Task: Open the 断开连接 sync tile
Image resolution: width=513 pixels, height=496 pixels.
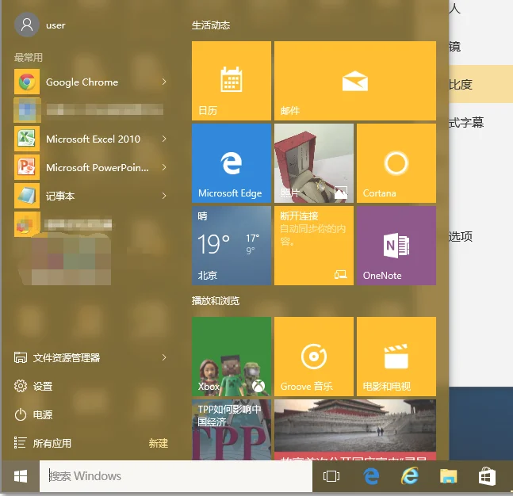Action: click(314, 246)
